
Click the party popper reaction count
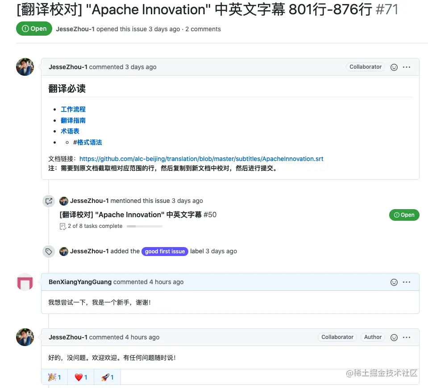click(x=54, y=377)
